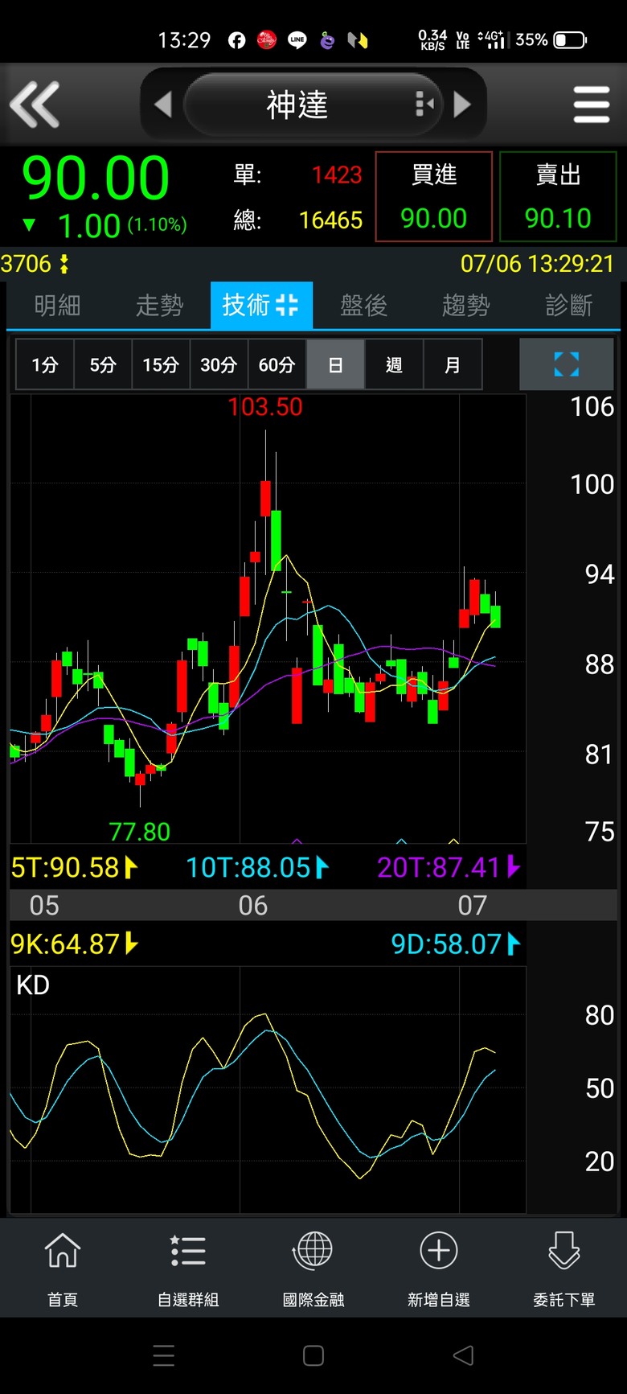627x1394 pixels.
Task: Tap Facebook notification icon in status bar
Action: click(x=237, y=40)
